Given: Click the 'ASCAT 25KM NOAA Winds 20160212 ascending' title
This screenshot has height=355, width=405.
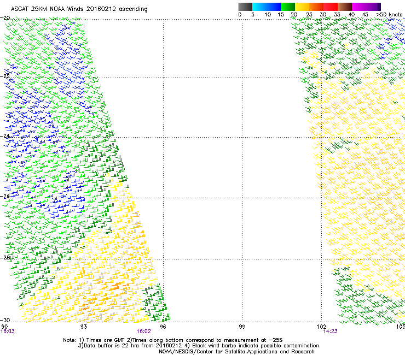Looking at the screenshot, I should click(79, 9).
